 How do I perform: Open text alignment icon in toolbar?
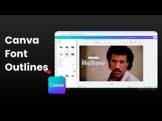(x=121, y=42)
